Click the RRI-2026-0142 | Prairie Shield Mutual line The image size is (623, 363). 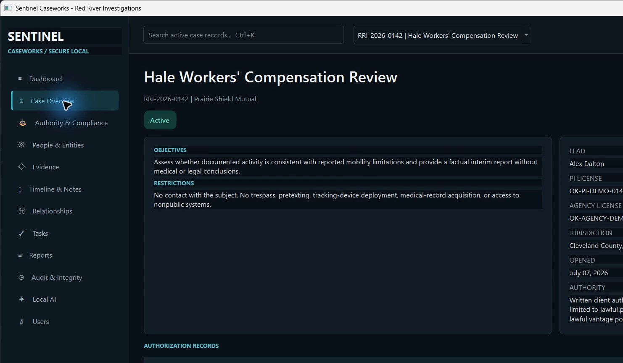[x=200, y=99]
